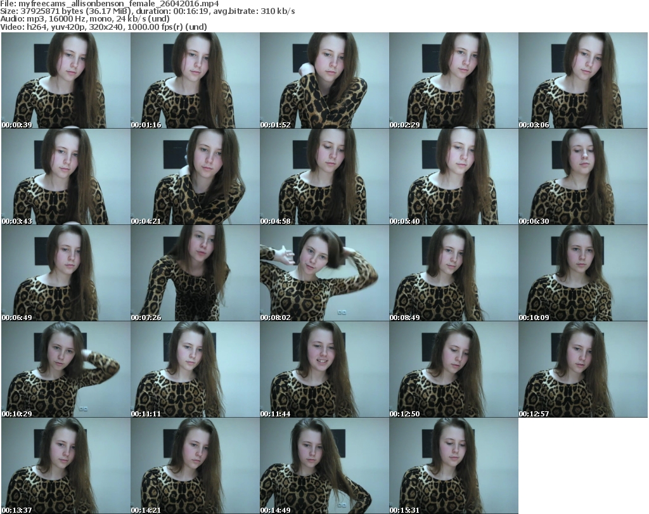Pick the final frame at 00:15:31
The image size is (649, 514).
point(454,466)
